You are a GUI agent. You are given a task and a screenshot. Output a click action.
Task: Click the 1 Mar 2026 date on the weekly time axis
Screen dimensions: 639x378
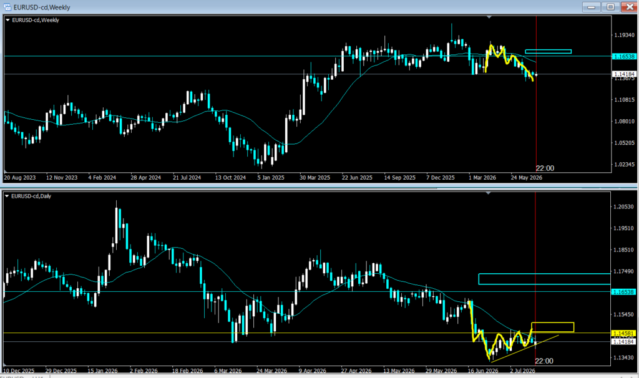482,178
